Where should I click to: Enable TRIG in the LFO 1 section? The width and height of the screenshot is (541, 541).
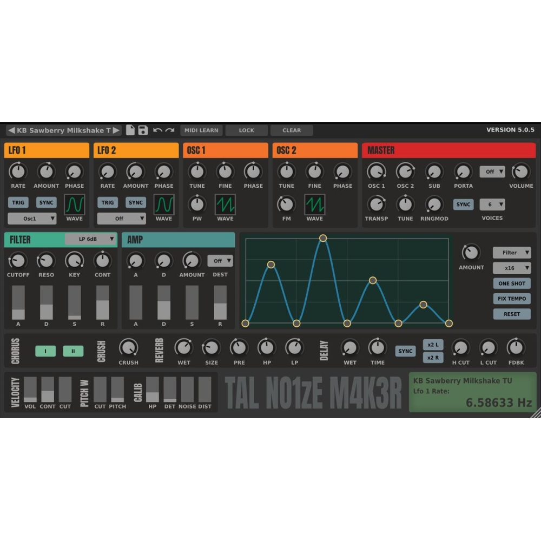[x=18, y=202]
